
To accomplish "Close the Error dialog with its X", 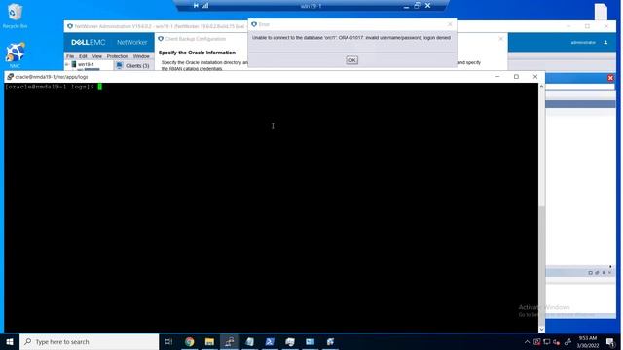I will tap(450, 24).
